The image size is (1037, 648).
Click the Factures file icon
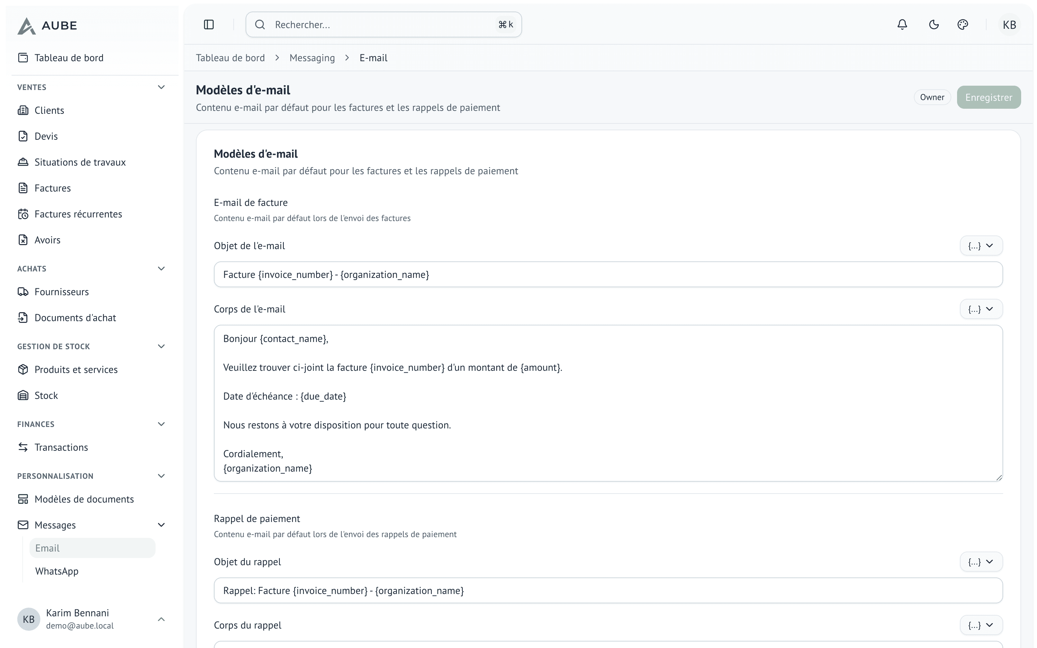click(23, 188)
